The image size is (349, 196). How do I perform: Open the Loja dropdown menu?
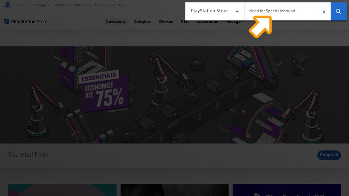tap(100, 5)
